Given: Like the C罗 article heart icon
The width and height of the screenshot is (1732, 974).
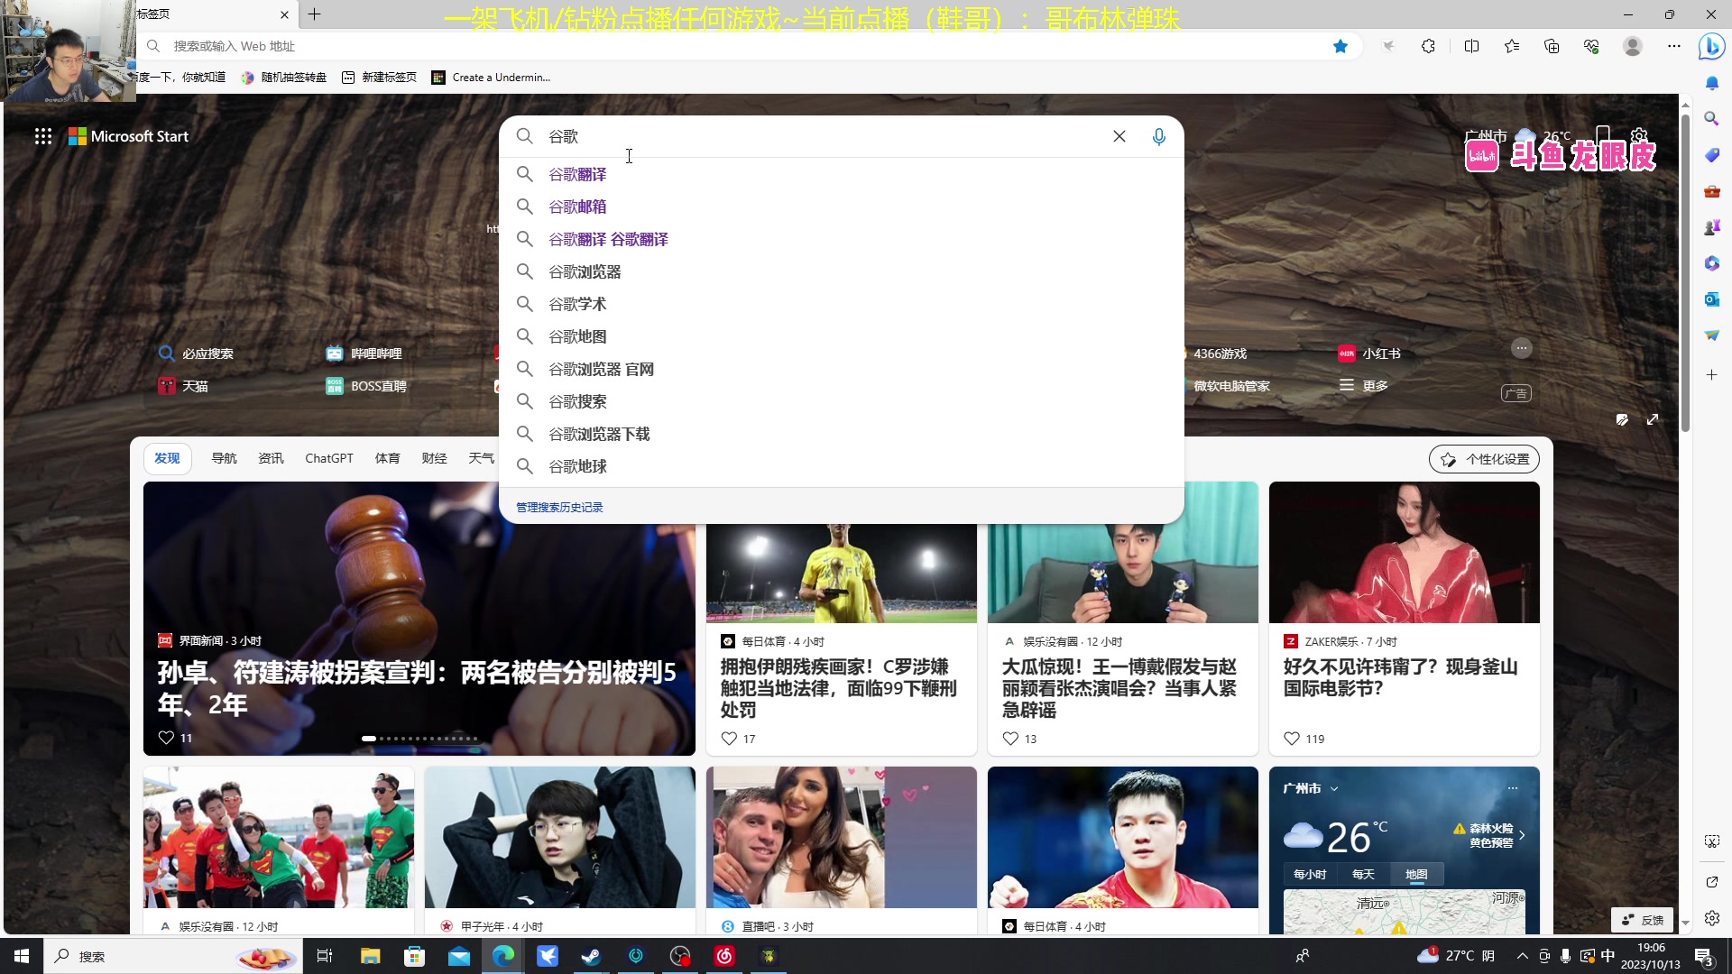Looking at the screenshot, I should (x=729, y=739).
